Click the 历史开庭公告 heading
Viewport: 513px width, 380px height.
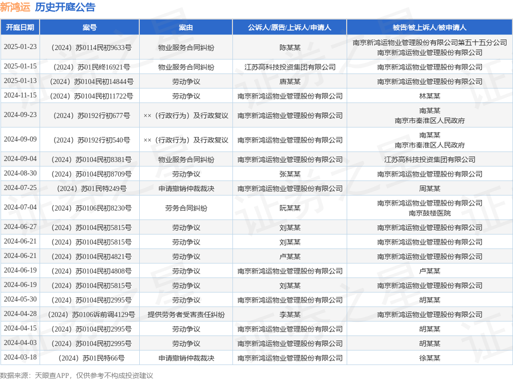click(65, 7)
